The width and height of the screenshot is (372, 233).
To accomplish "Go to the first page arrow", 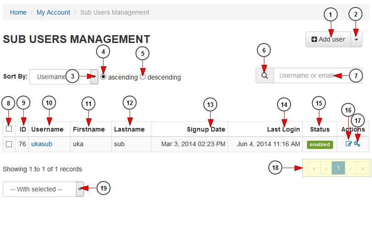I will 314,169.
